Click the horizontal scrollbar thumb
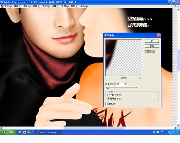 [x=94, y=128]
